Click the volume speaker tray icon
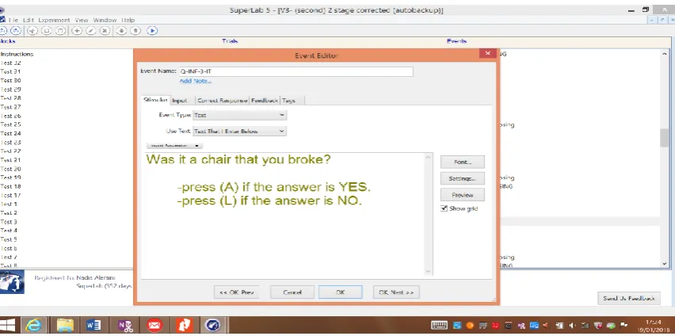 [x=573, y=326]
